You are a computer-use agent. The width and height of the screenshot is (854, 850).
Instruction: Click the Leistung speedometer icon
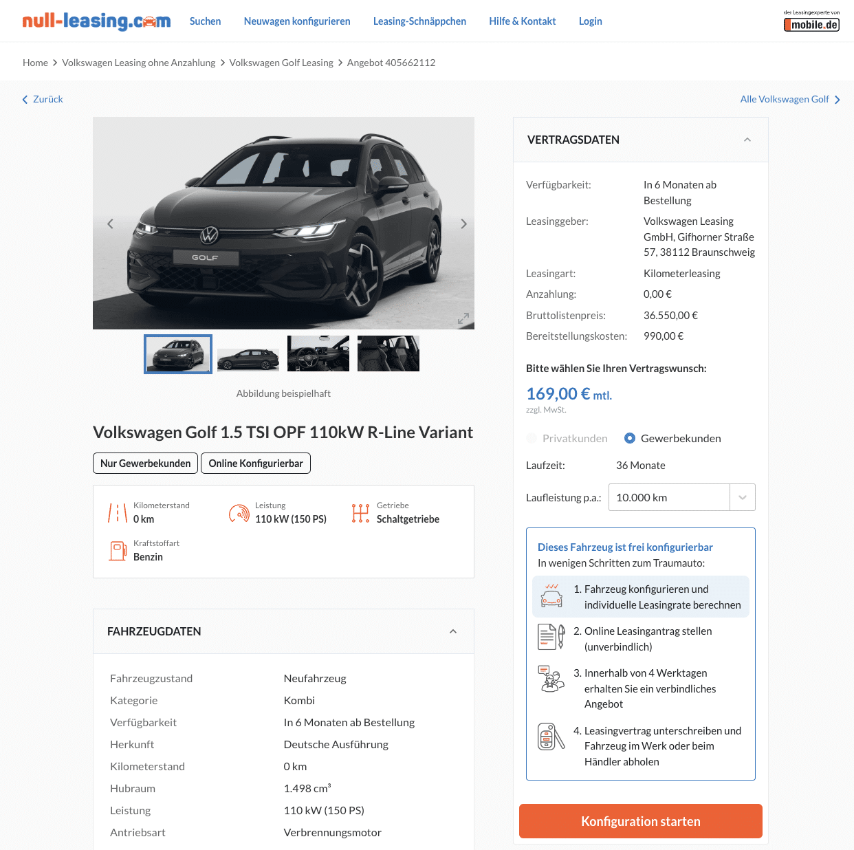coord(239,513)
